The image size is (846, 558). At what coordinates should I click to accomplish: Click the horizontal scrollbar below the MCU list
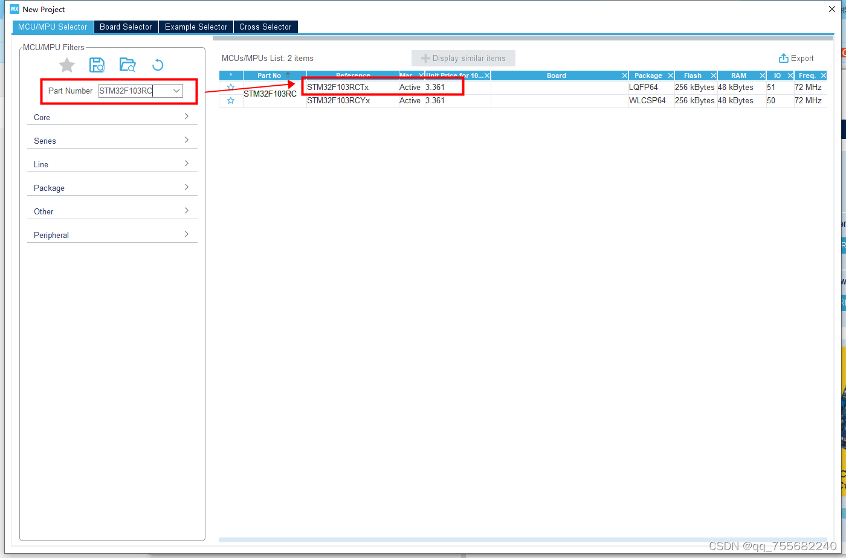[x=523, y=540]
